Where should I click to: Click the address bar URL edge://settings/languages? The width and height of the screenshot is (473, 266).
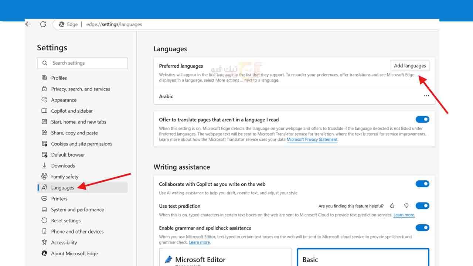[x=114, y=24]
